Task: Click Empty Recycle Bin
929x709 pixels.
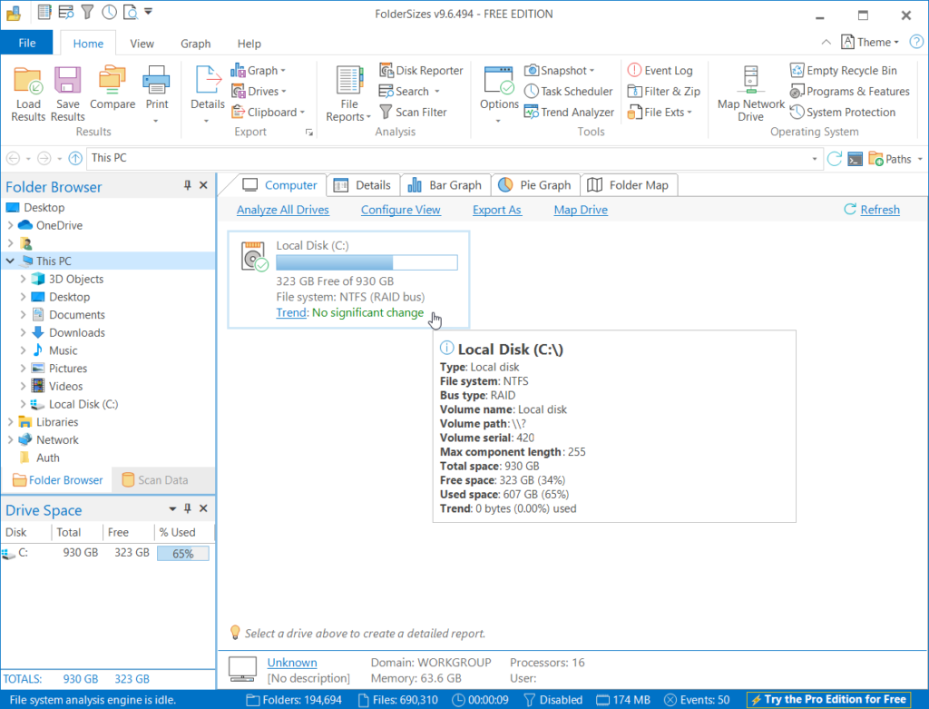Action: [x=844, y=71]
